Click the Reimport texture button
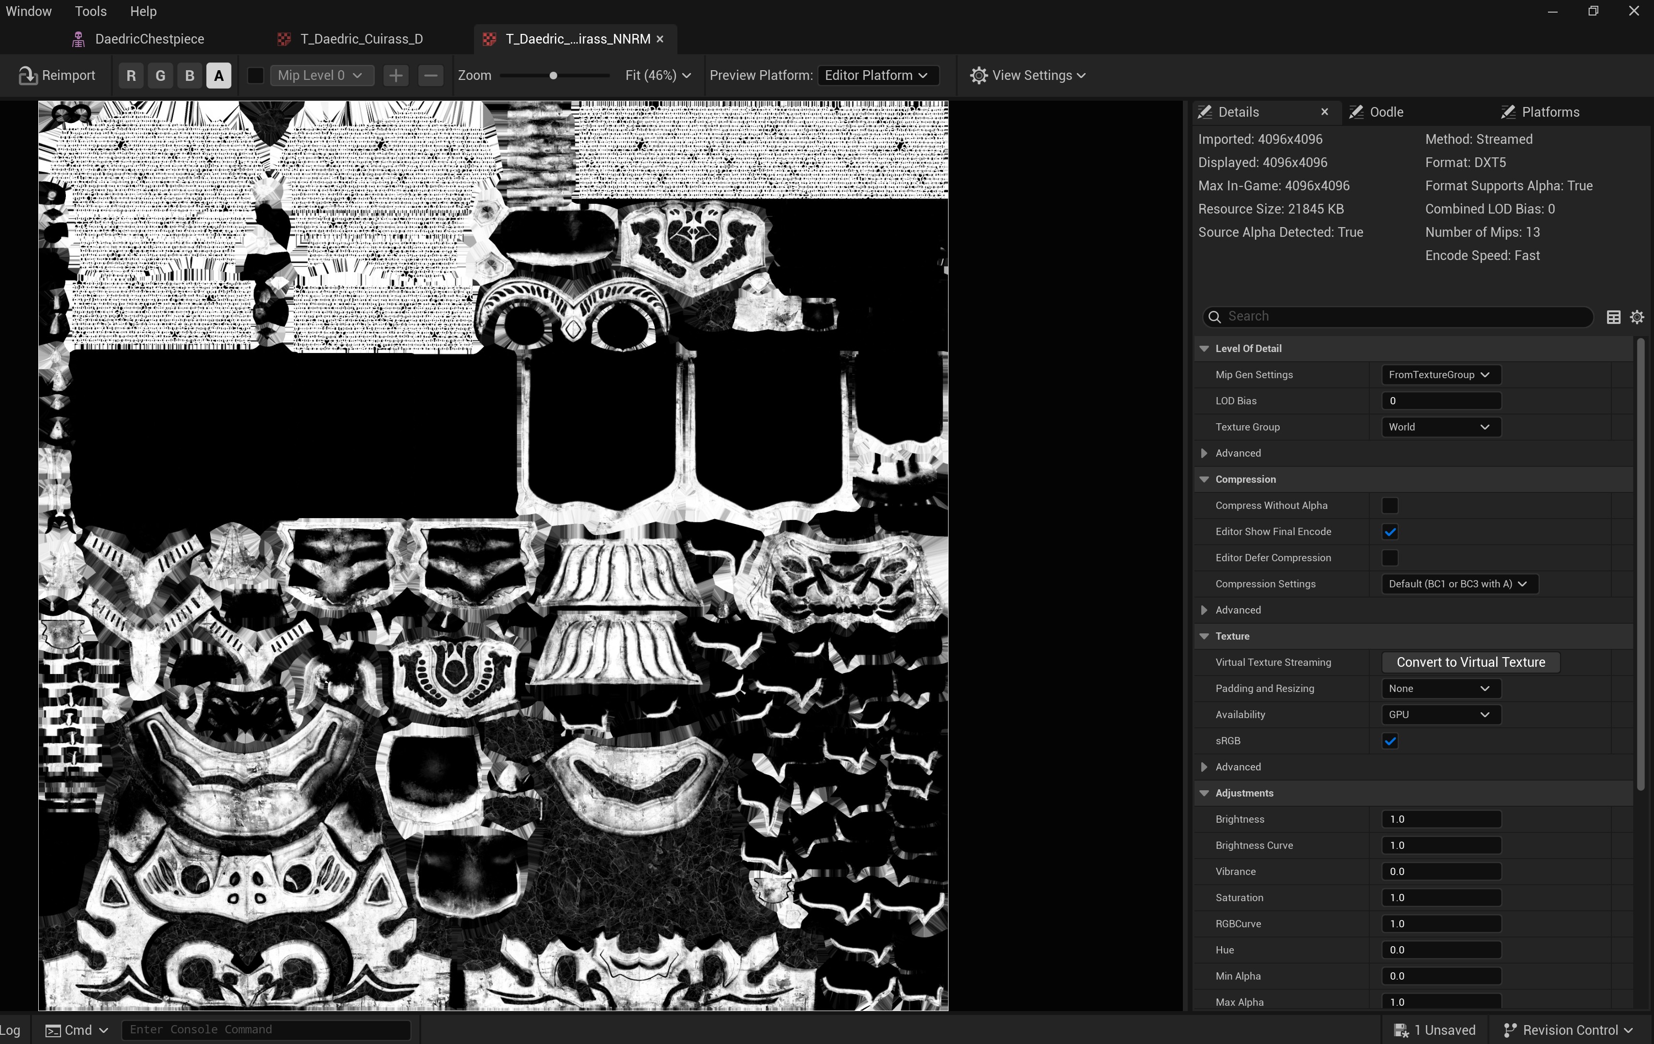The width and height of the screenshot is (1654, 1044). pyautogui.click(x=57, y=76)
